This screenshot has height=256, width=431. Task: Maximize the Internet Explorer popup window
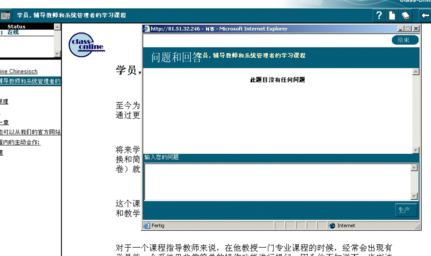point(408,29)
